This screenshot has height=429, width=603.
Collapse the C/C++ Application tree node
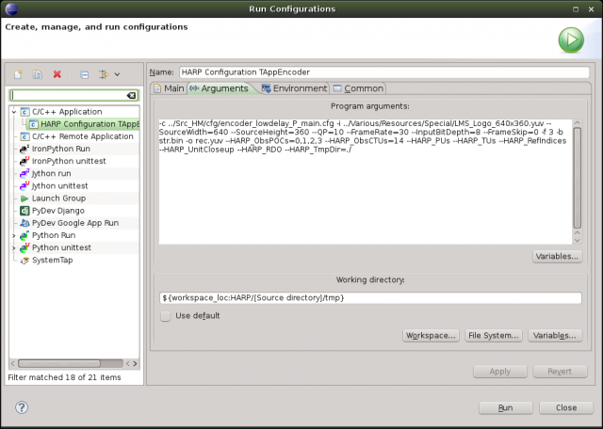click(14, 112)
